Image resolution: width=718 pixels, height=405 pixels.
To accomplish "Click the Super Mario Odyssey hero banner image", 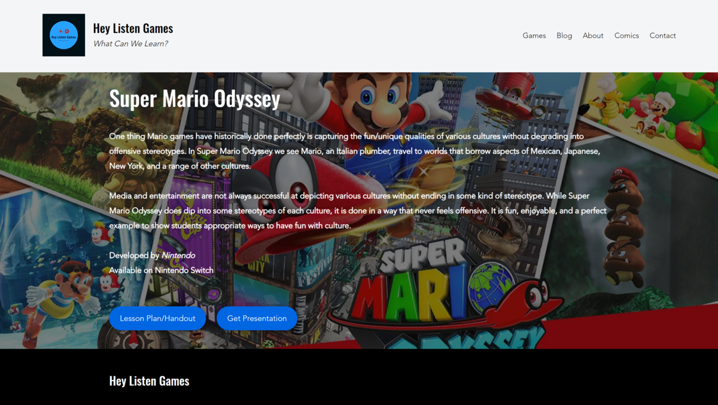I will (x=359, y=209).
